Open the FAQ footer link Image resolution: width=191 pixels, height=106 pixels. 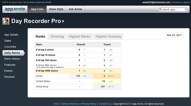(56, 104)
